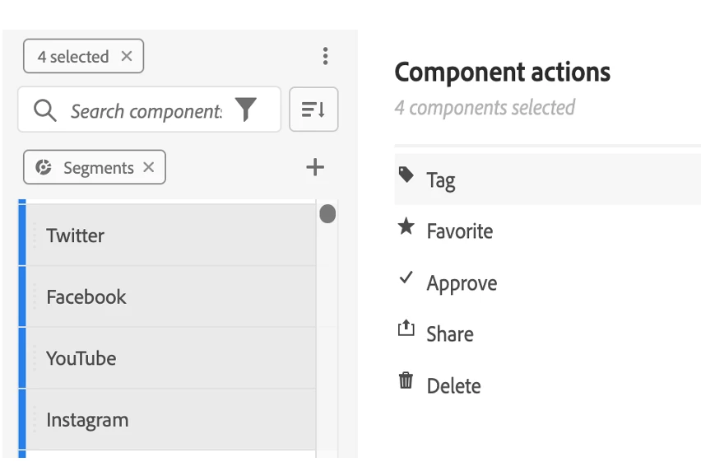The width and height of the screenshot is (701, 476).
Task: Click the filter funnel icon
Action: coord(246,110)
